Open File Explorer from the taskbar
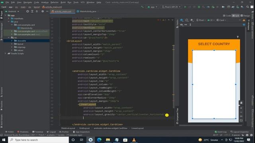 (108, 140)
